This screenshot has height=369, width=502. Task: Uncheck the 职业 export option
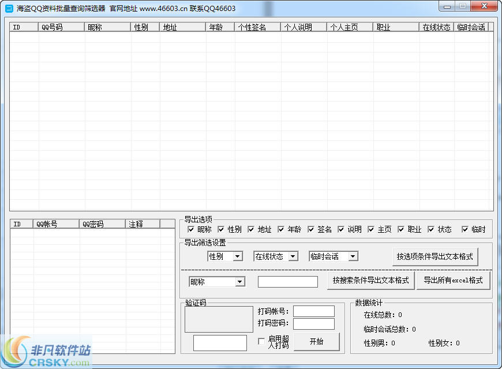(x=401, y=229)
